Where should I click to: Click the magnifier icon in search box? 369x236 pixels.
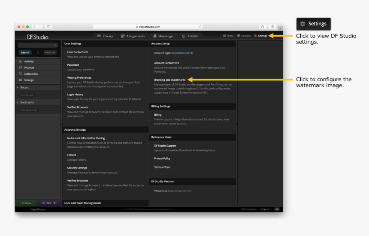(x=55, y=45)
